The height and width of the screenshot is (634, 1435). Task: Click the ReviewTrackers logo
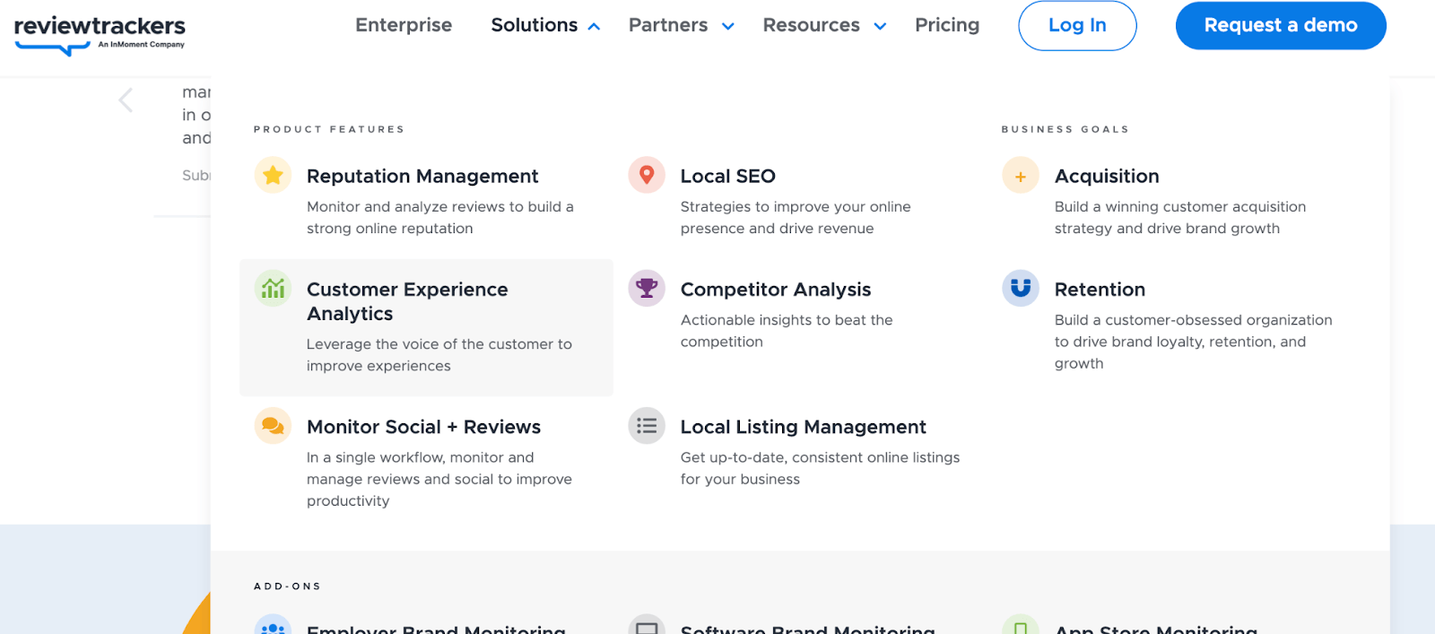pyautogui.click(x=100, y=33)
